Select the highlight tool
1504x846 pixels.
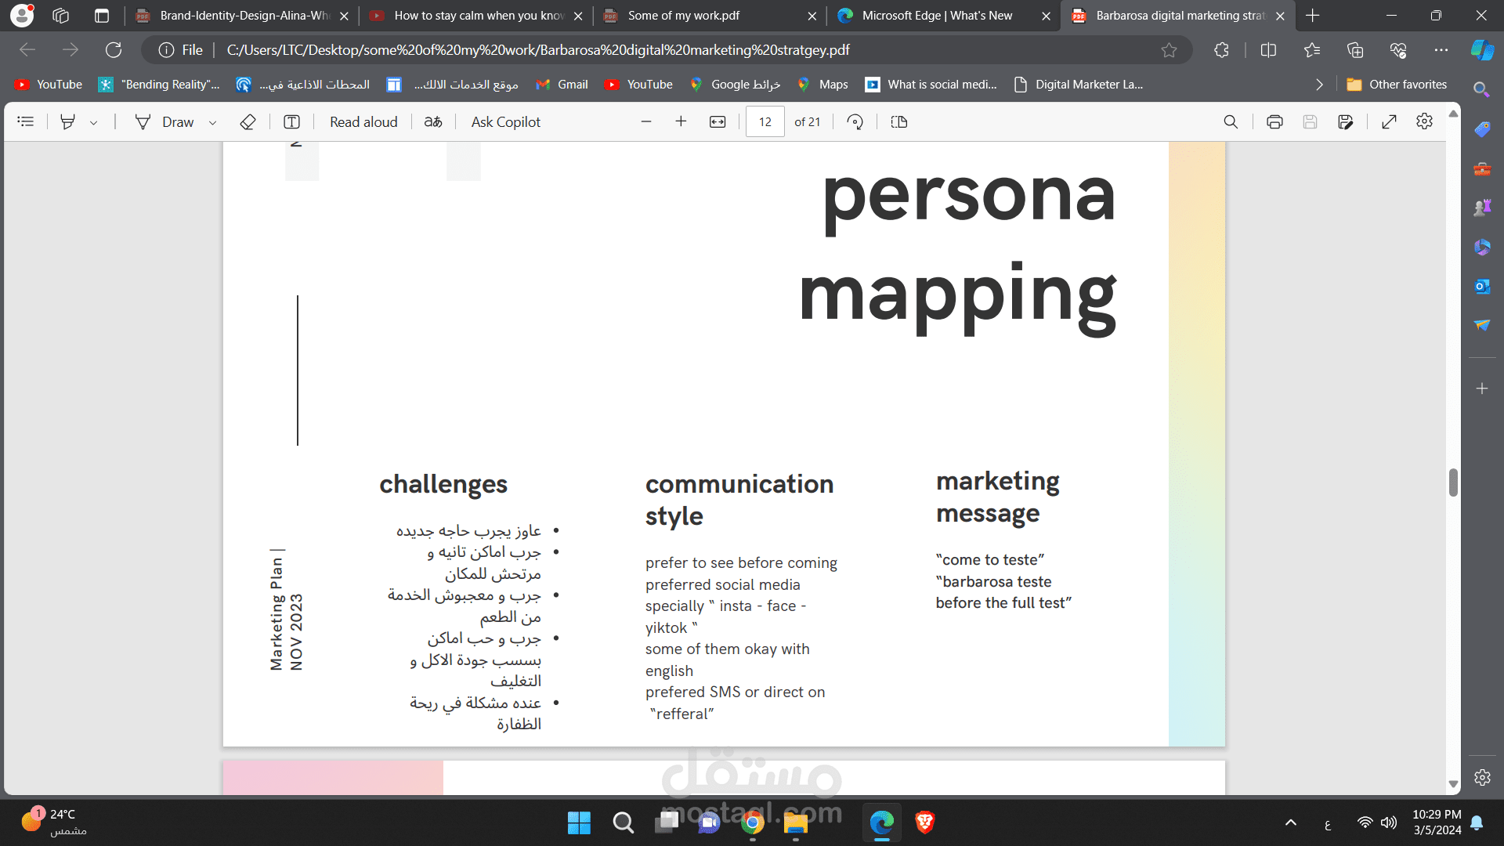tap(68, 121)
